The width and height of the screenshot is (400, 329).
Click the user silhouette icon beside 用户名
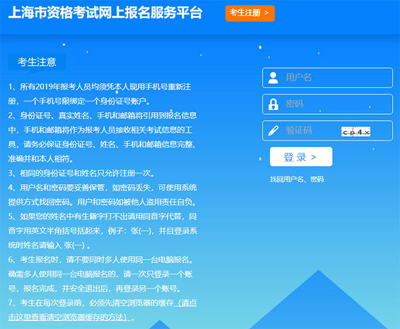[273, 78]
